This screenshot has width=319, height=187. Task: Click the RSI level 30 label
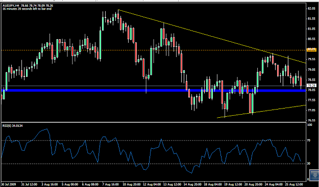[x=309, y=164]
